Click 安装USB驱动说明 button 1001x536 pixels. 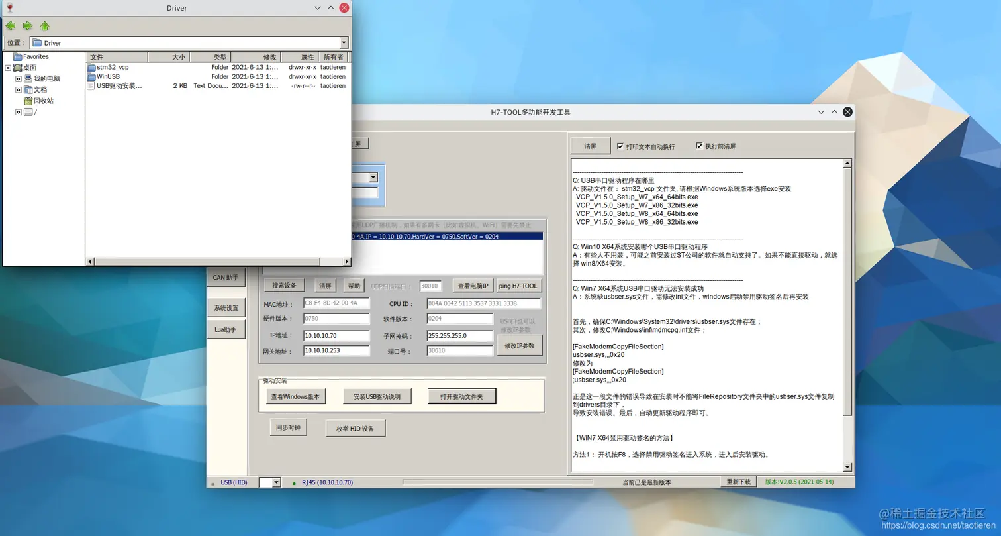point(377,397)
